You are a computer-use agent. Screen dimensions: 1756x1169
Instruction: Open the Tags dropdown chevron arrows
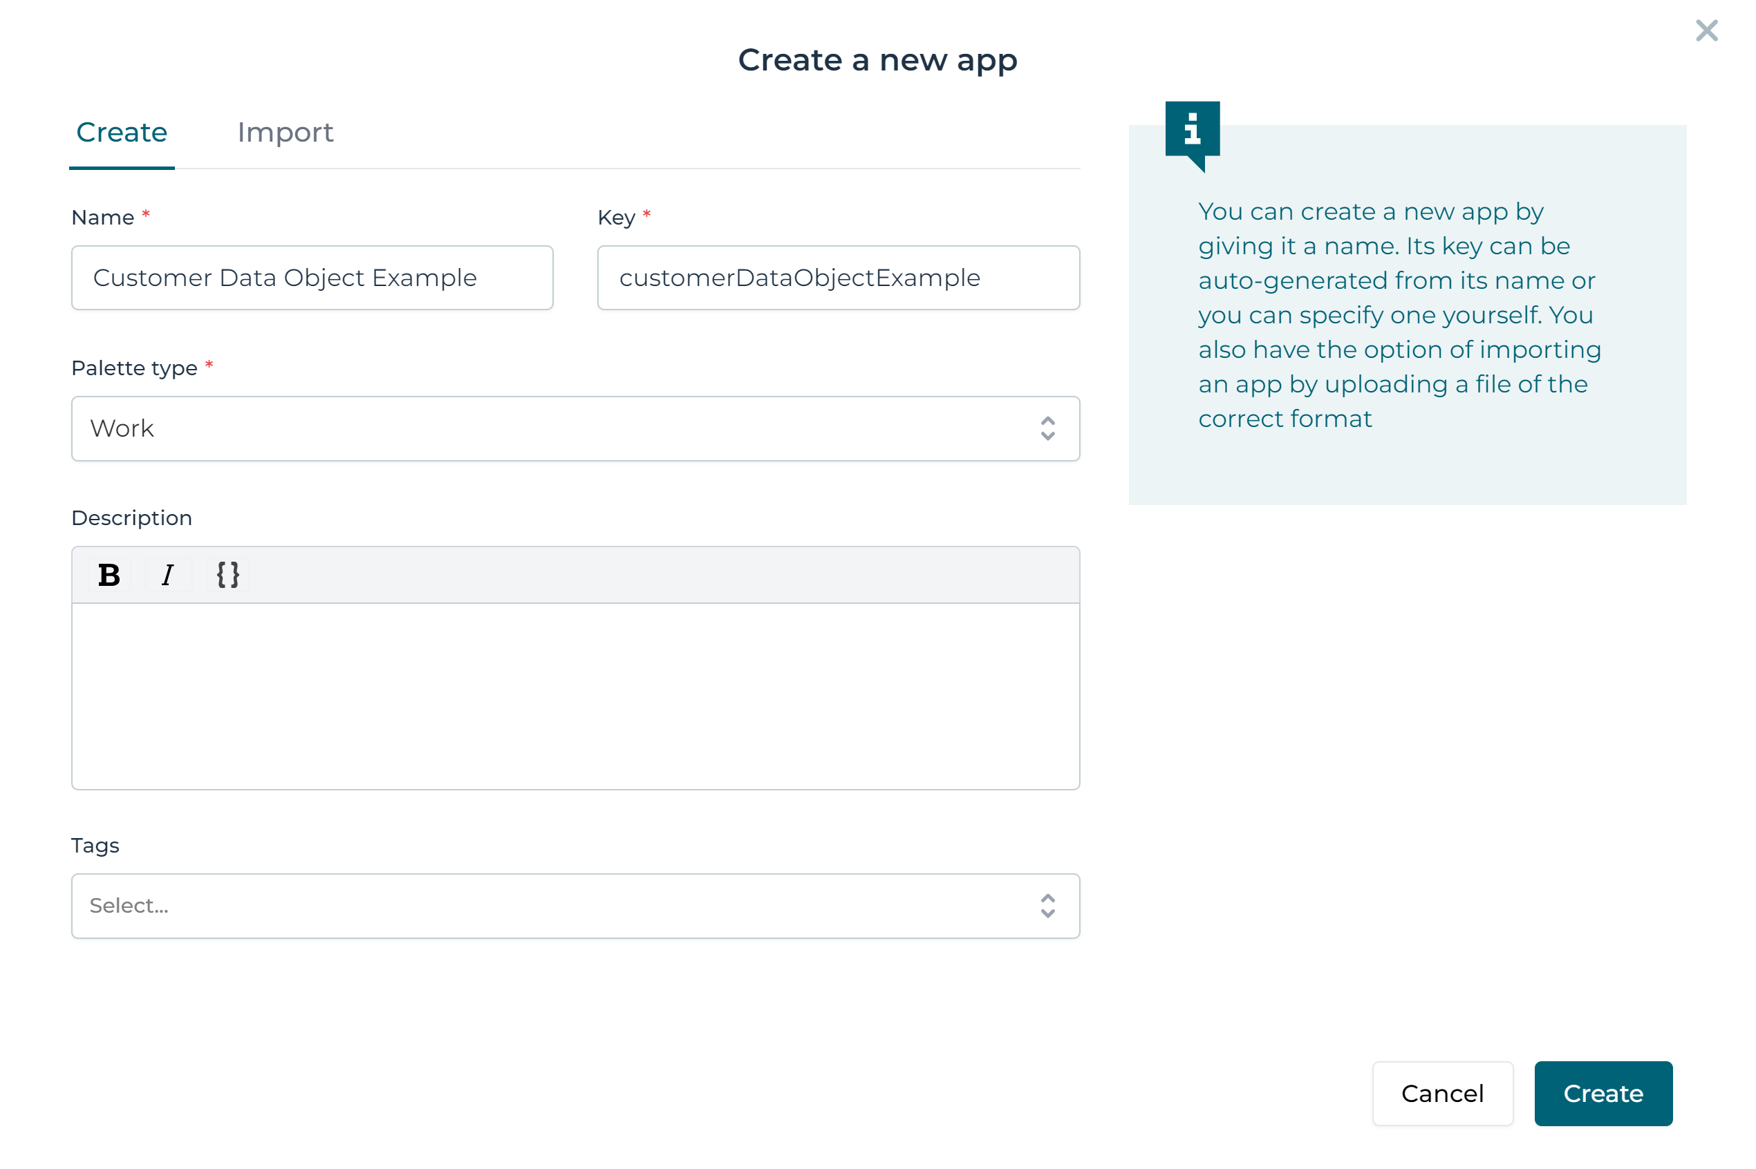tap(1047, 906)
